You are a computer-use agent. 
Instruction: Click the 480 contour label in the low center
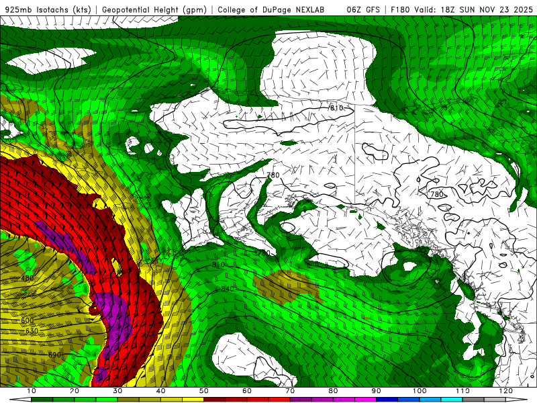28,278
